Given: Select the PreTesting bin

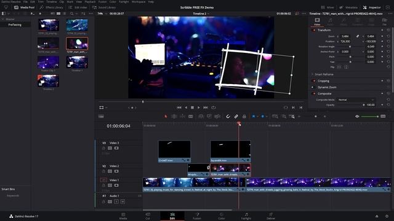Looking at the screenshot, I should point(15,25).
